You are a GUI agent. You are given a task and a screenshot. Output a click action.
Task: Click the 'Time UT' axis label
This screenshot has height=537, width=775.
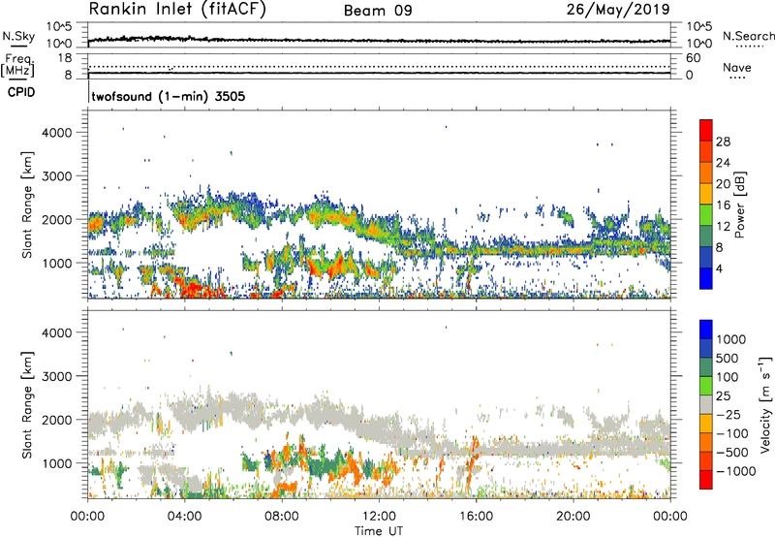379,531
